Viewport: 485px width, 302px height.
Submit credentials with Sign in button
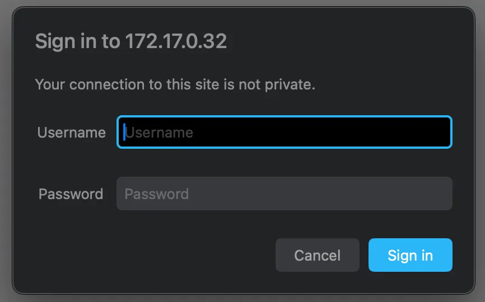tap(410, 255)
